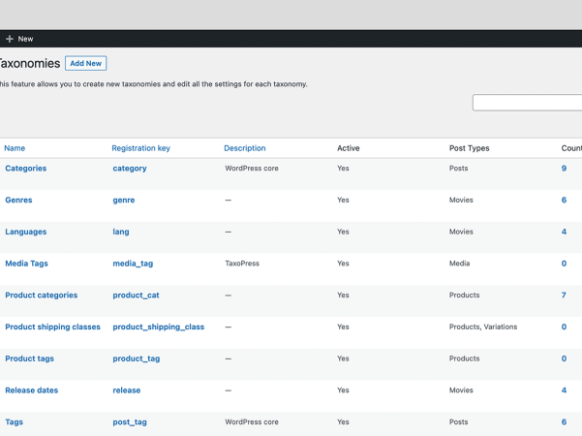582x436 pixels.
Task: Click the Release dates taxonomy
Action: 31,390
